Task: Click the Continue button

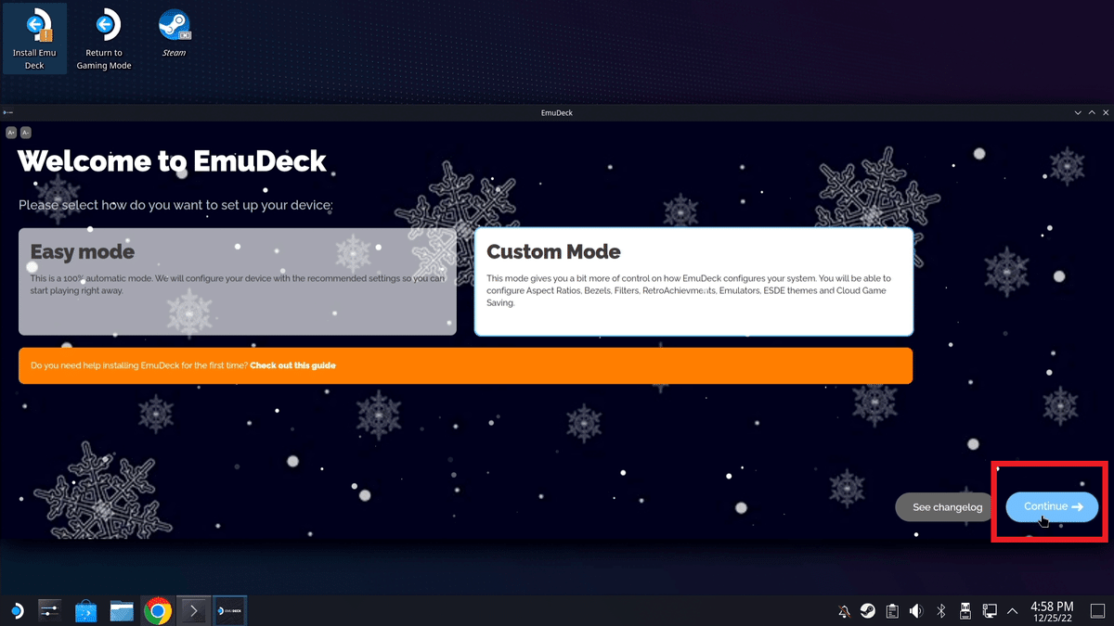Action: pos(1052,506)
